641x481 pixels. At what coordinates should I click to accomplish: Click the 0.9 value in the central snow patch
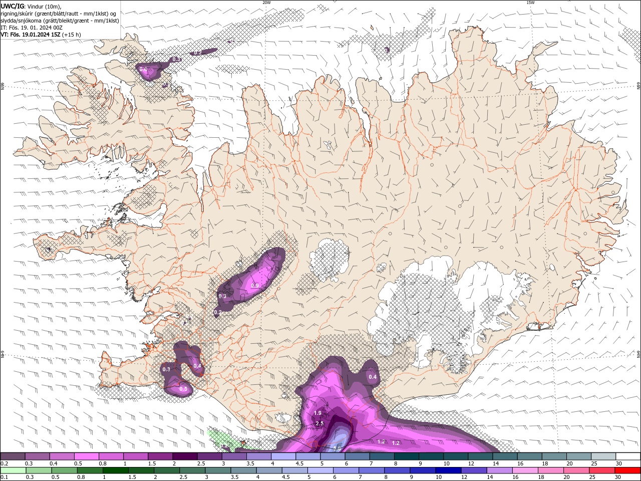pos(255,286)
